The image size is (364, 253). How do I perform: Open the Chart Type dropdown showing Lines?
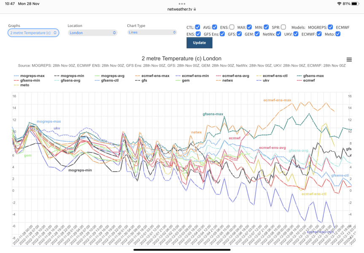152,32
